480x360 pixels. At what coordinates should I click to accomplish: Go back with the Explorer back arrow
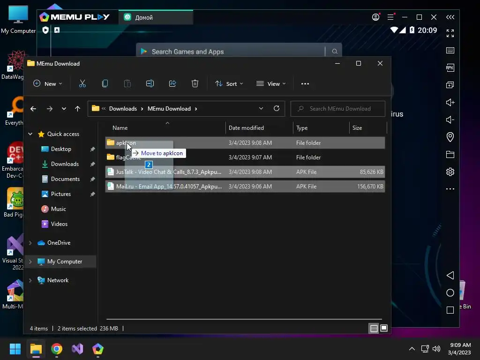[x=33, y=109]
